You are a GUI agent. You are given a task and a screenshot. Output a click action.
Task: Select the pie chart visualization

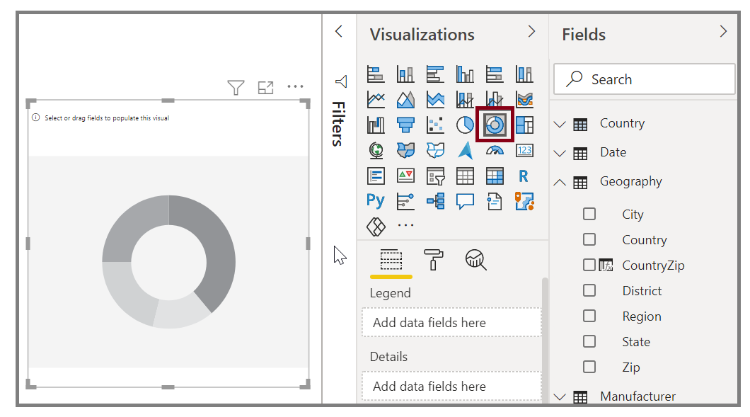point(465,124)
